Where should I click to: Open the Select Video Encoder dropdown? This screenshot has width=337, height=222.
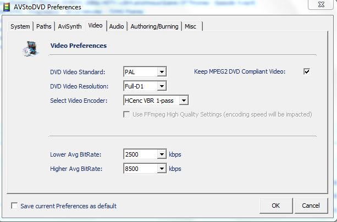point(184,101)
